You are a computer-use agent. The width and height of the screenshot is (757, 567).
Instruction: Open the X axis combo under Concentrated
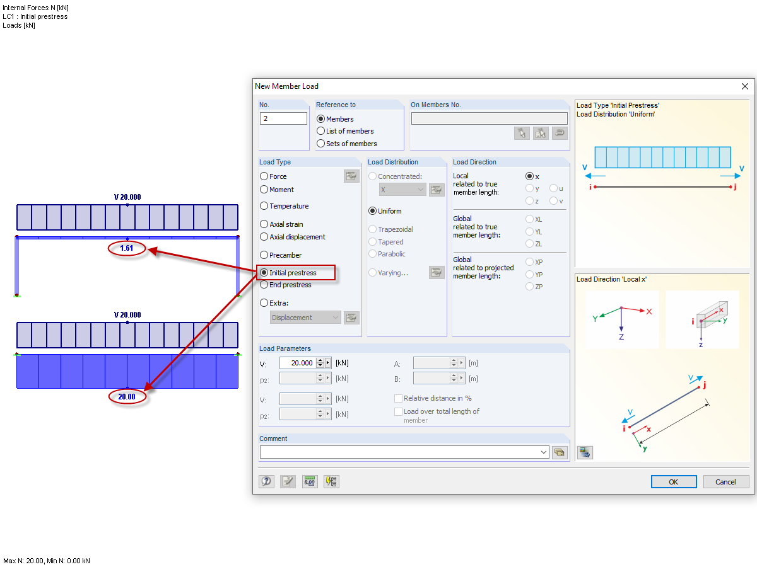pos(402,189)
